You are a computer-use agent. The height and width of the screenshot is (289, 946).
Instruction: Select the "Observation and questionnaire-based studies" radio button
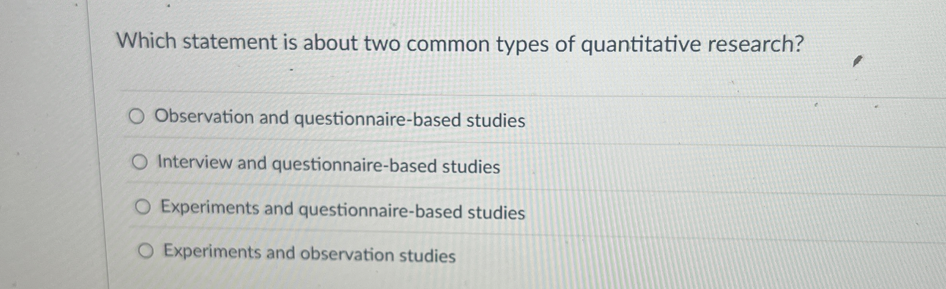tap(137, 117)
